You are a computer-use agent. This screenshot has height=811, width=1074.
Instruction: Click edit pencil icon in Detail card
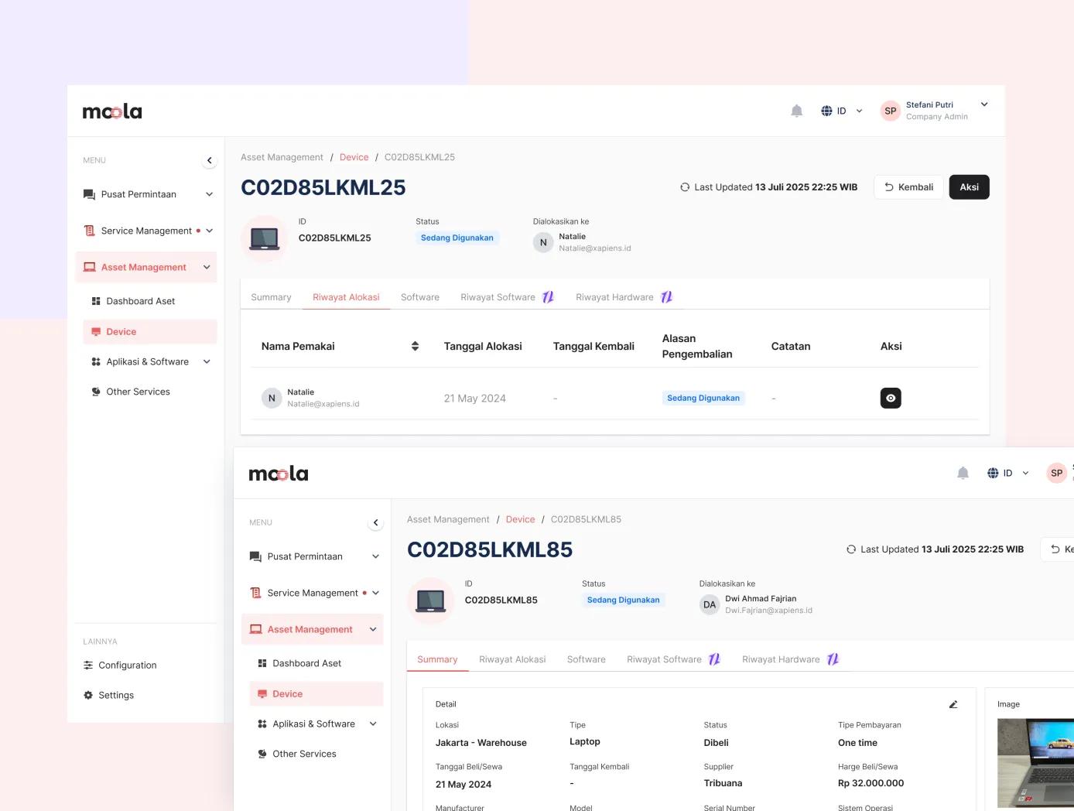pyautogui.click(x=953, y=704)
